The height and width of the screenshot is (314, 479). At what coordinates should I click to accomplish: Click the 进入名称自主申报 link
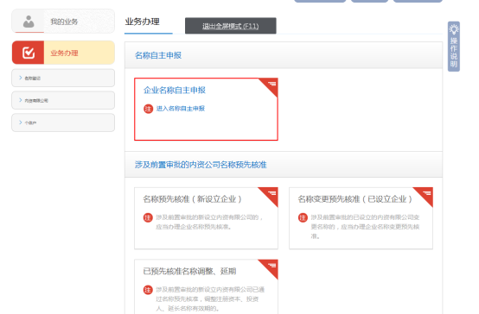tap(181, 109)
